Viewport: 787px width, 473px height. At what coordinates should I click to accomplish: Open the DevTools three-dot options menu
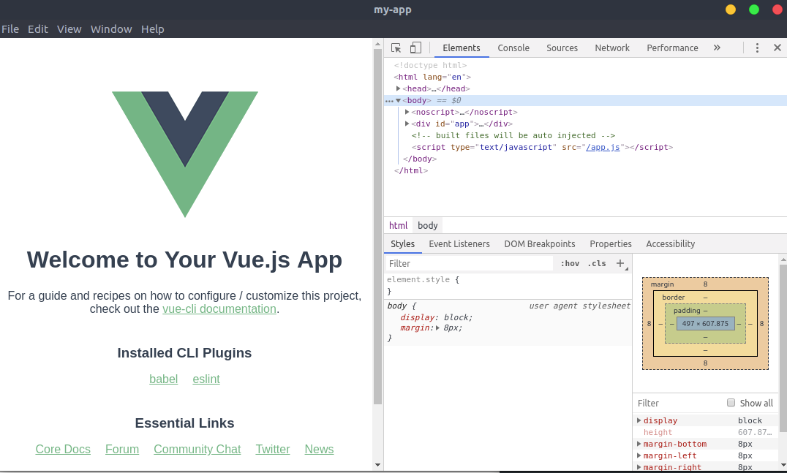(757, 48)
